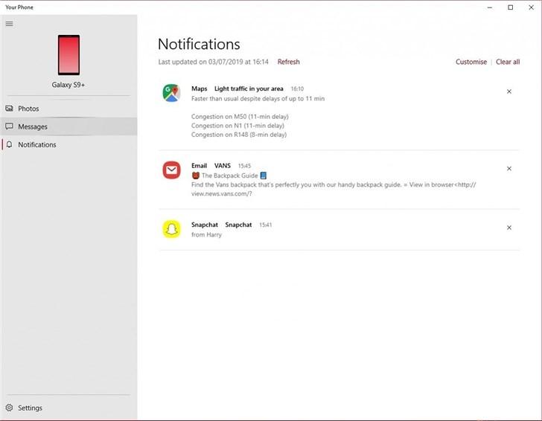Click the Galaxy S9+ phone image

point(68,55)
